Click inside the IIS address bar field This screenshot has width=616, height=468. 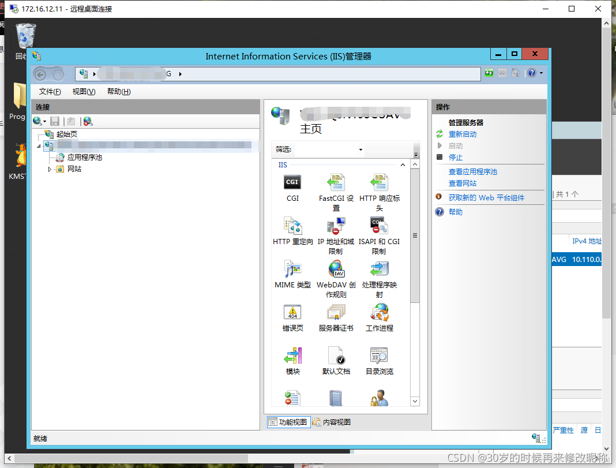coord(278,74)
